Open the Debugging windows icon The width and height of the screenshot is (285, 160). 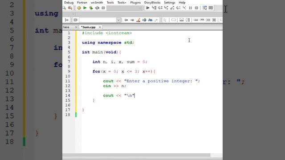click(x=204, y=8)
